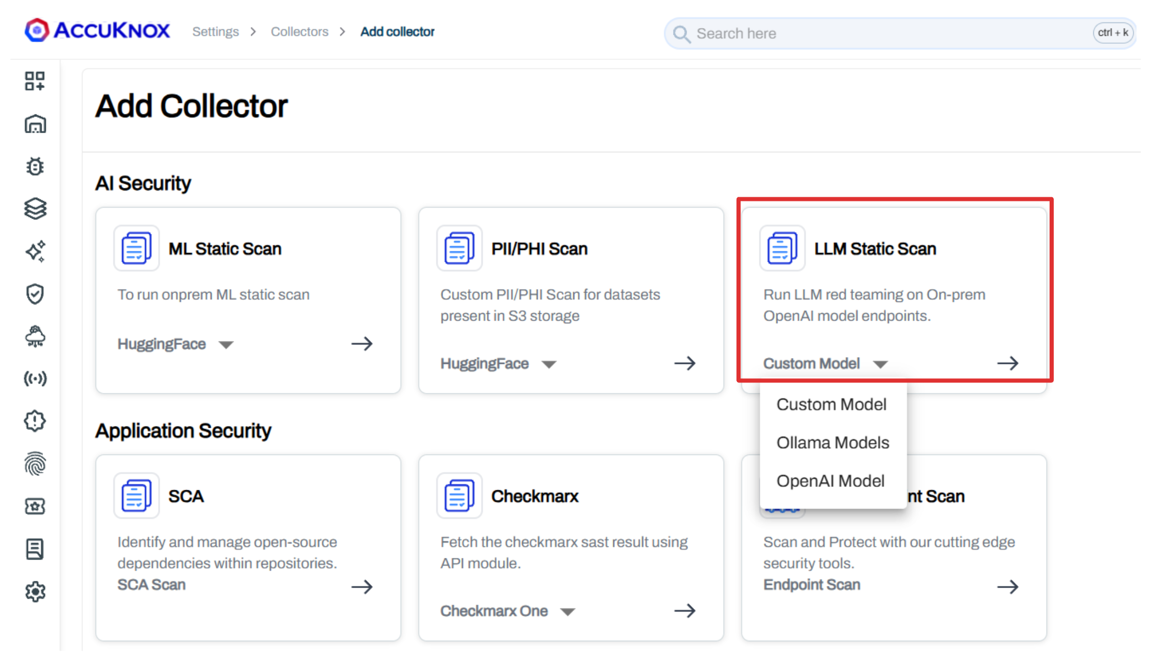Open the shield checkmark sidebar icon
This screenshot has height=661, width=1151.
35,294
